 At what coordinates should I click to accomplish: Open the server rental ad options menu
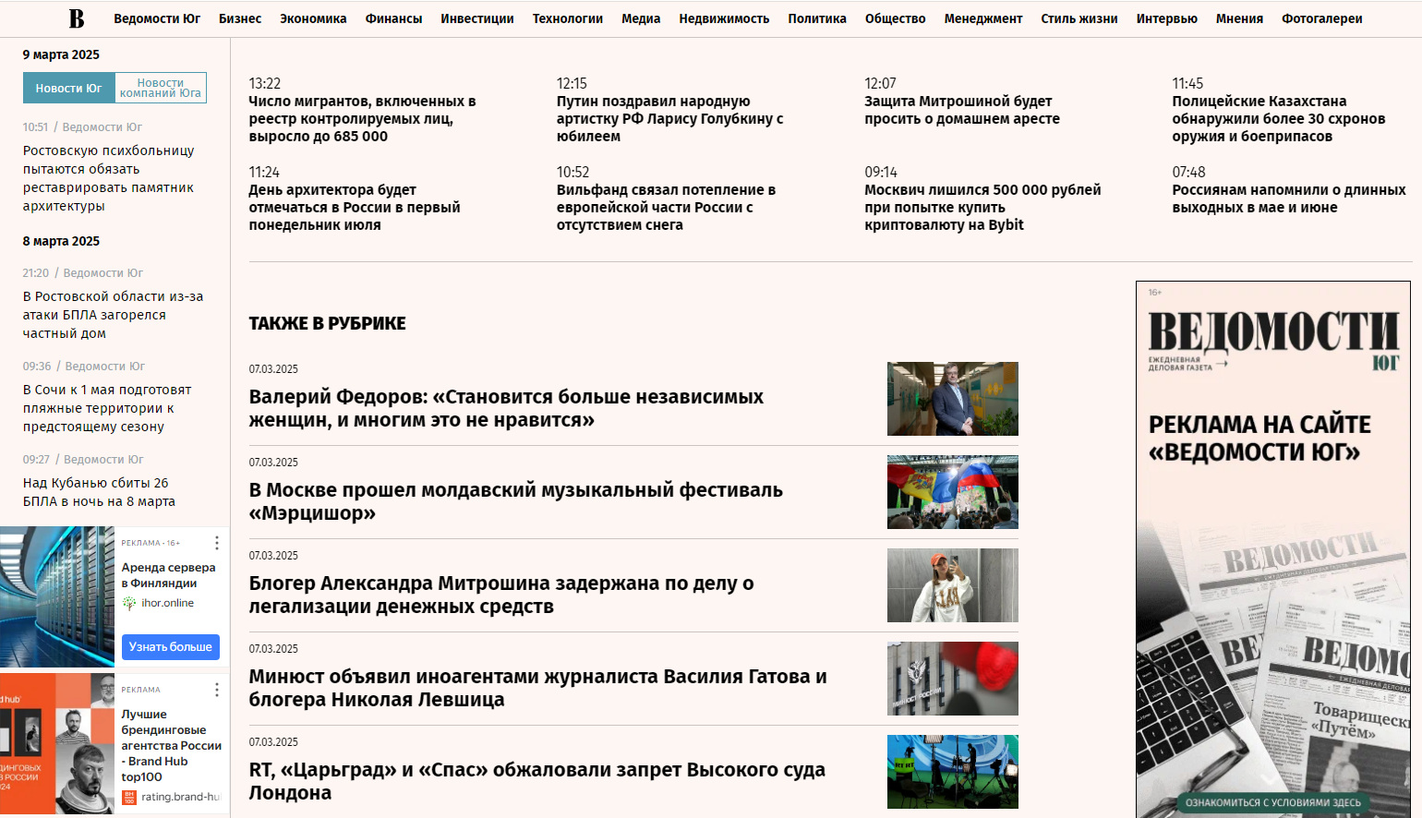click(x=217, y=543)
